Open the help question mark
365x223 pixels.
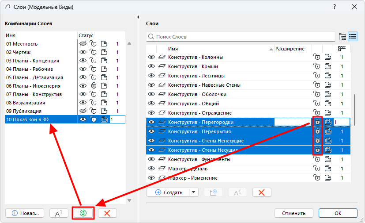click(x=335, y=7)
